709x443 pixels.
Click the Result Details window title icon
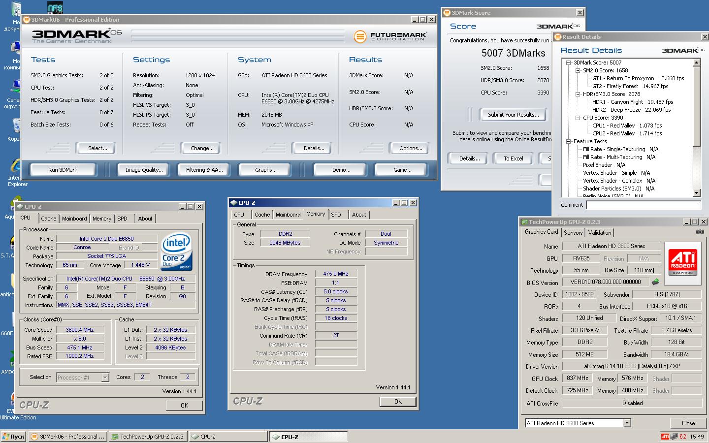pyautogui.click(x=558, y=37)
